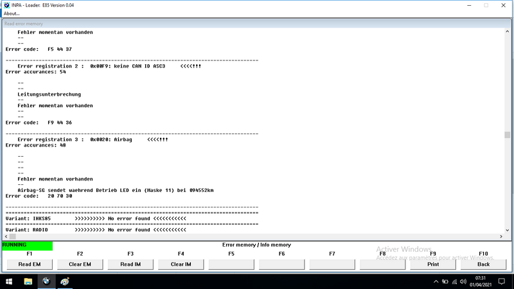Viewport: 514px width, 289px height.
Task: Click the Print button
Action: click(433, 264)
